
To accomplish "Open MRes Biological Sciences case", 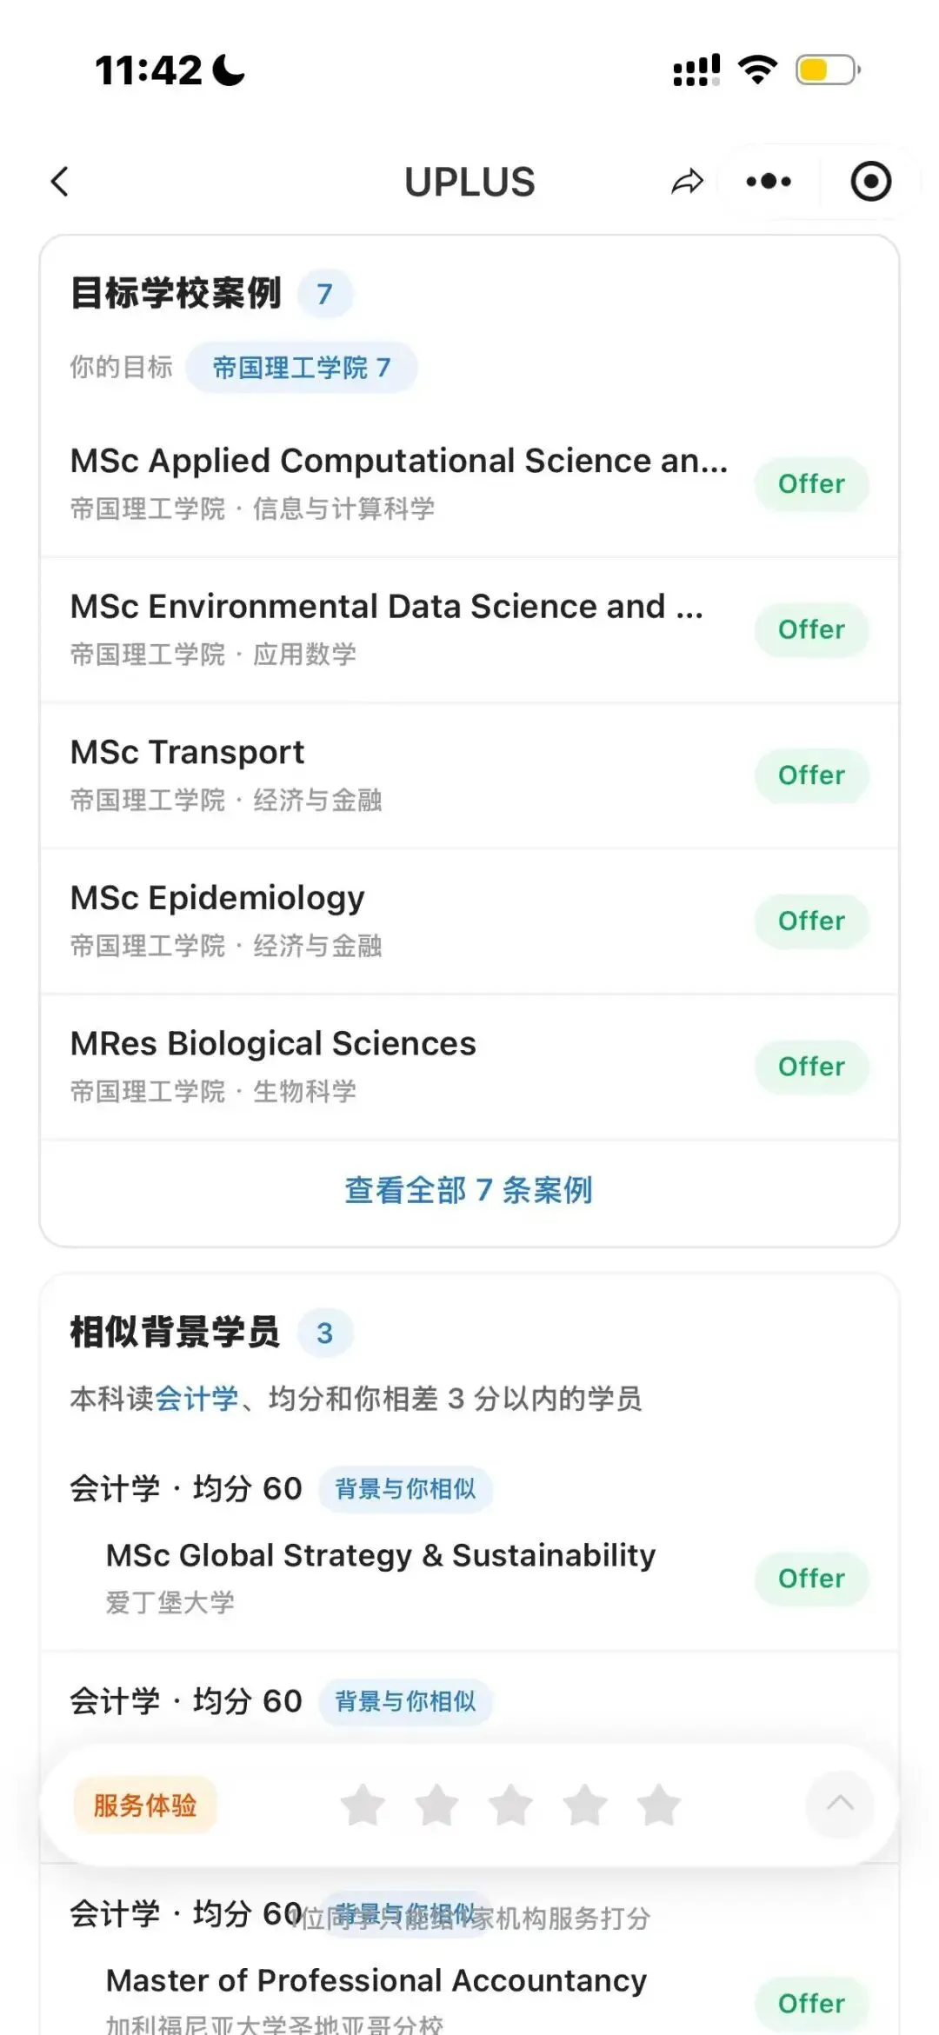I will pos(469,1067).
